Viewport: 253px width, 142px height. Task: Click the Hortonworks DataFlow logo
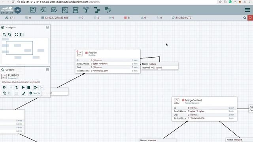tap(11, 10)
